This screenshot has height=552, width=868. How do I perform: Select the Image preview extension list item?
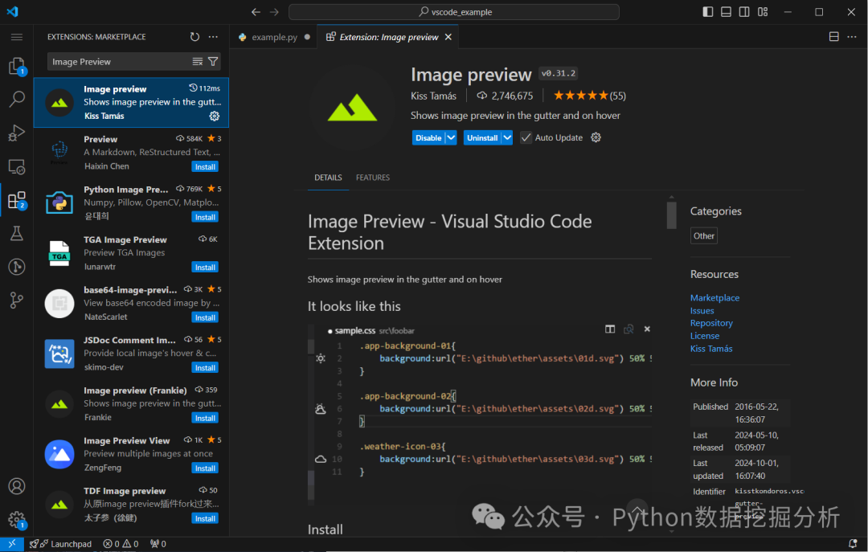[x=131, y=102]
